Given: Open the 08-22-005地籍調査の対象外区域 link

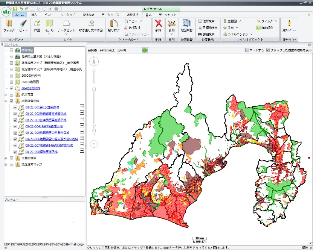Looking at the screenshot, I should click(x=47, y=133).
